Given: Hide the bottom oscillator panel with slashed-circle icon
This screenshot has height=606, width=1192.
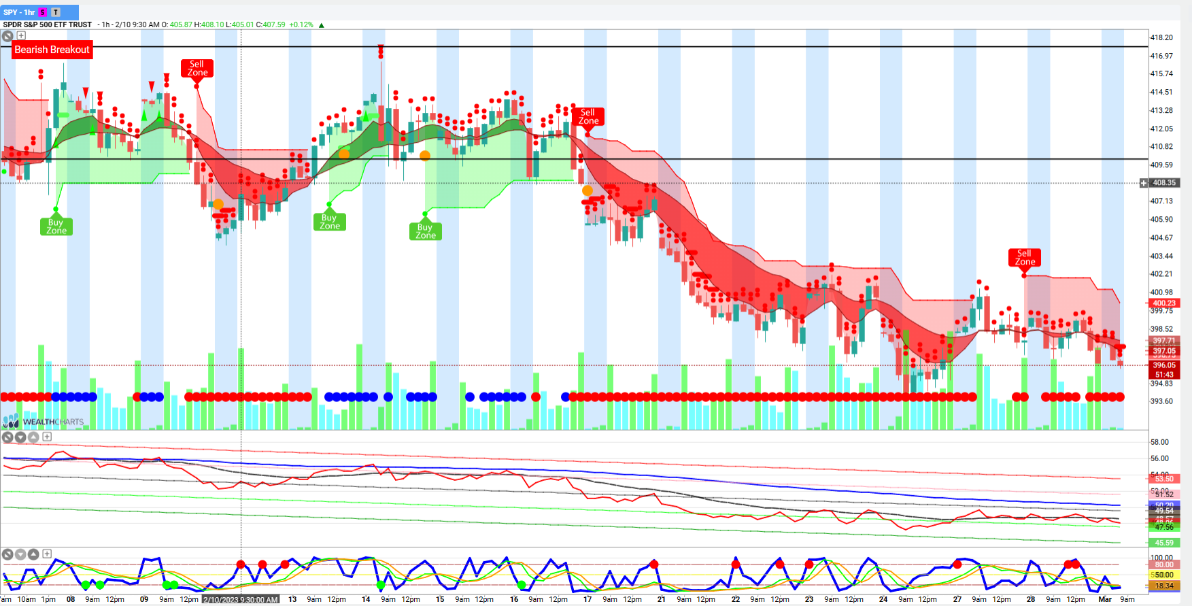Looking at the screenshot, I should coord(7,554).
